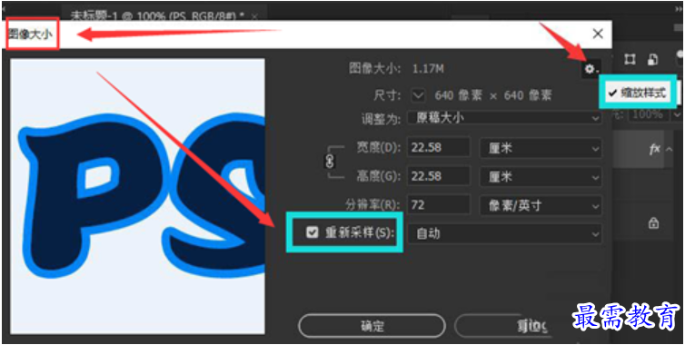The width and height of the screenshot is (685, 345).
Task: Open the 分辨率 unit dropdown 像素/英寸
Action: (541, 206)
